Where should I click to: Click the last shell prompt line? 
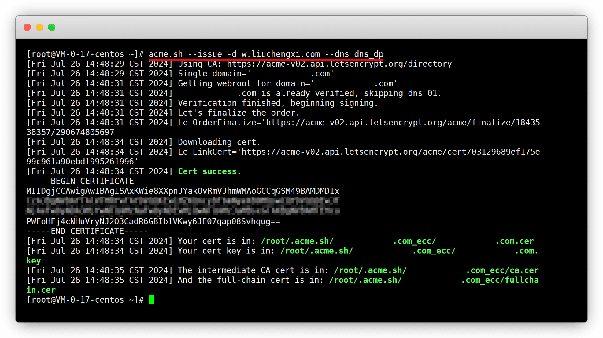[85, 300]
